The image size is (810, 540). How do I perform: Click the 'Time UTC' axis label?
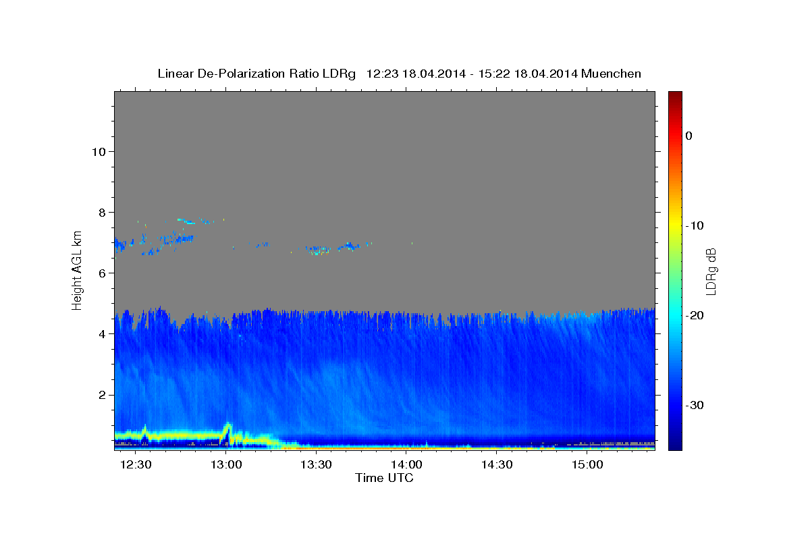(384, 478)
